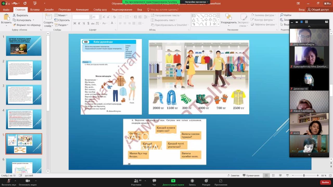The image size is (333, 187).
Task: Expand the Макет layout dropdown
Action: [x=62, y=15]
